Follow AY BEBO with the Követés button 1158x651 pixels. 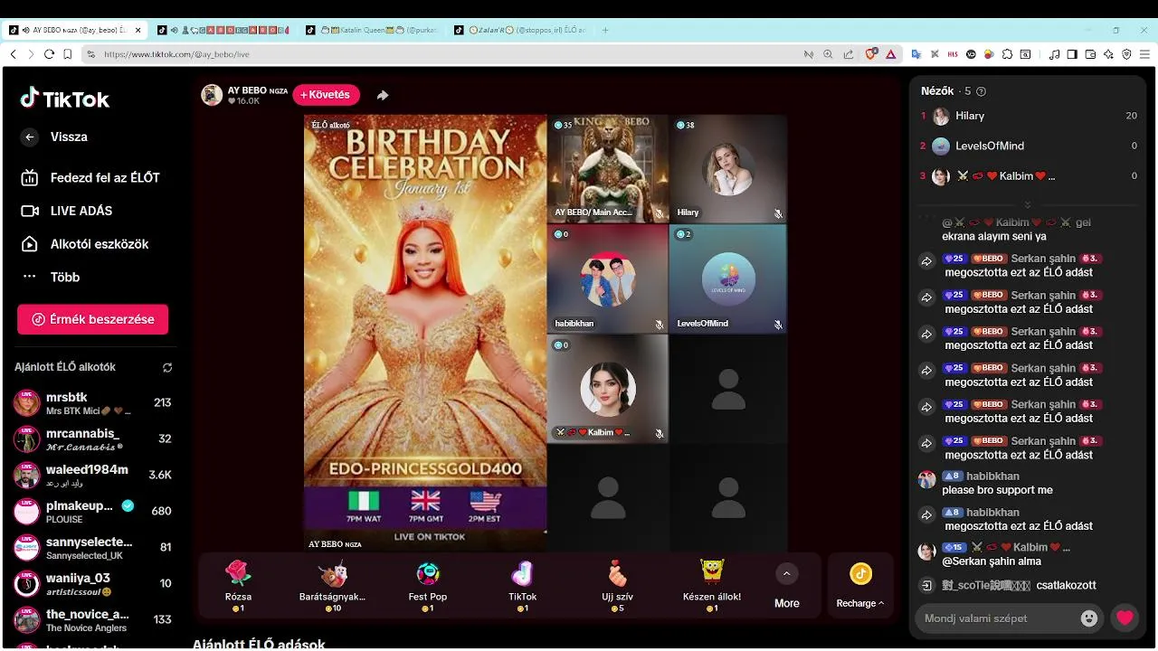(x=326, y=95)
